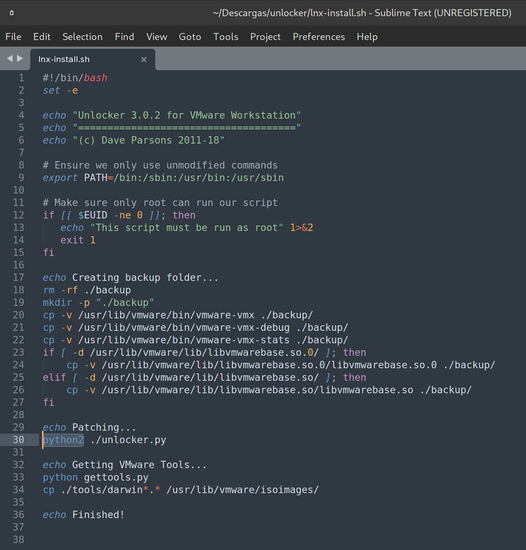Go to previous tab with left arrow
Image resolution: width=526 pixels, height=550 pixels.
[x=10, y=58]
